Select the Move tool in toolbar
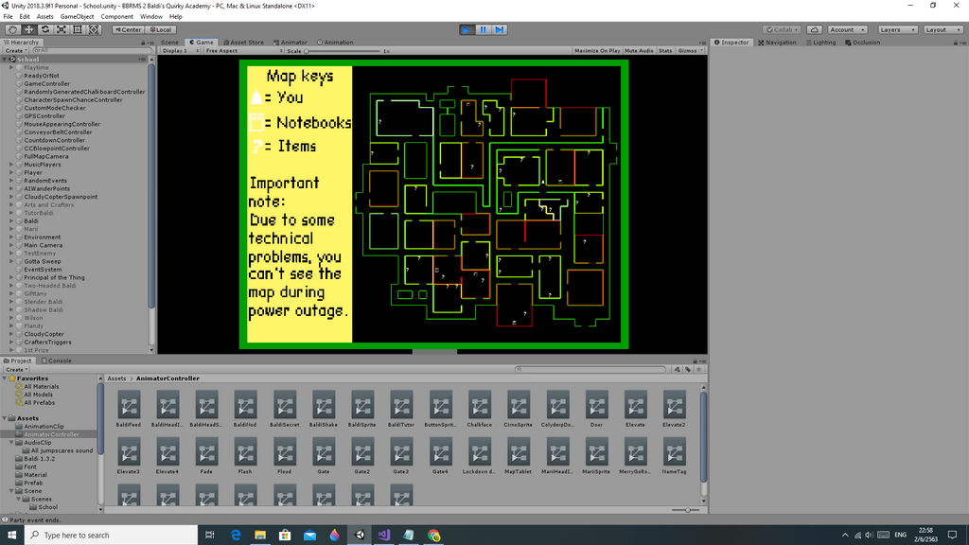 (x=29, y=29)
